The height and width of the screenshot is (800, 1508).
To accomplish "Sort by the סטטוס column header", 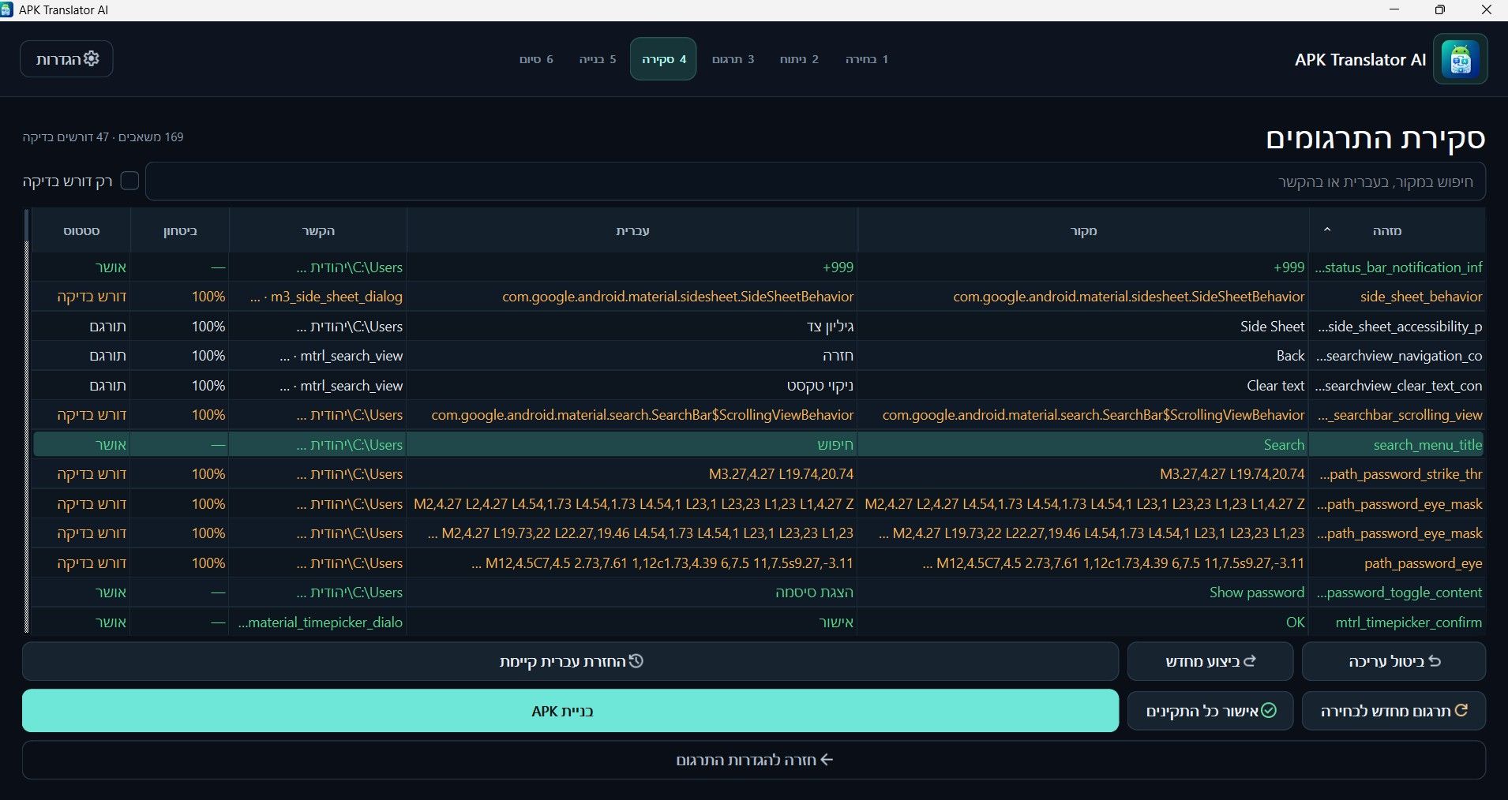I will (x=81, y=230).
